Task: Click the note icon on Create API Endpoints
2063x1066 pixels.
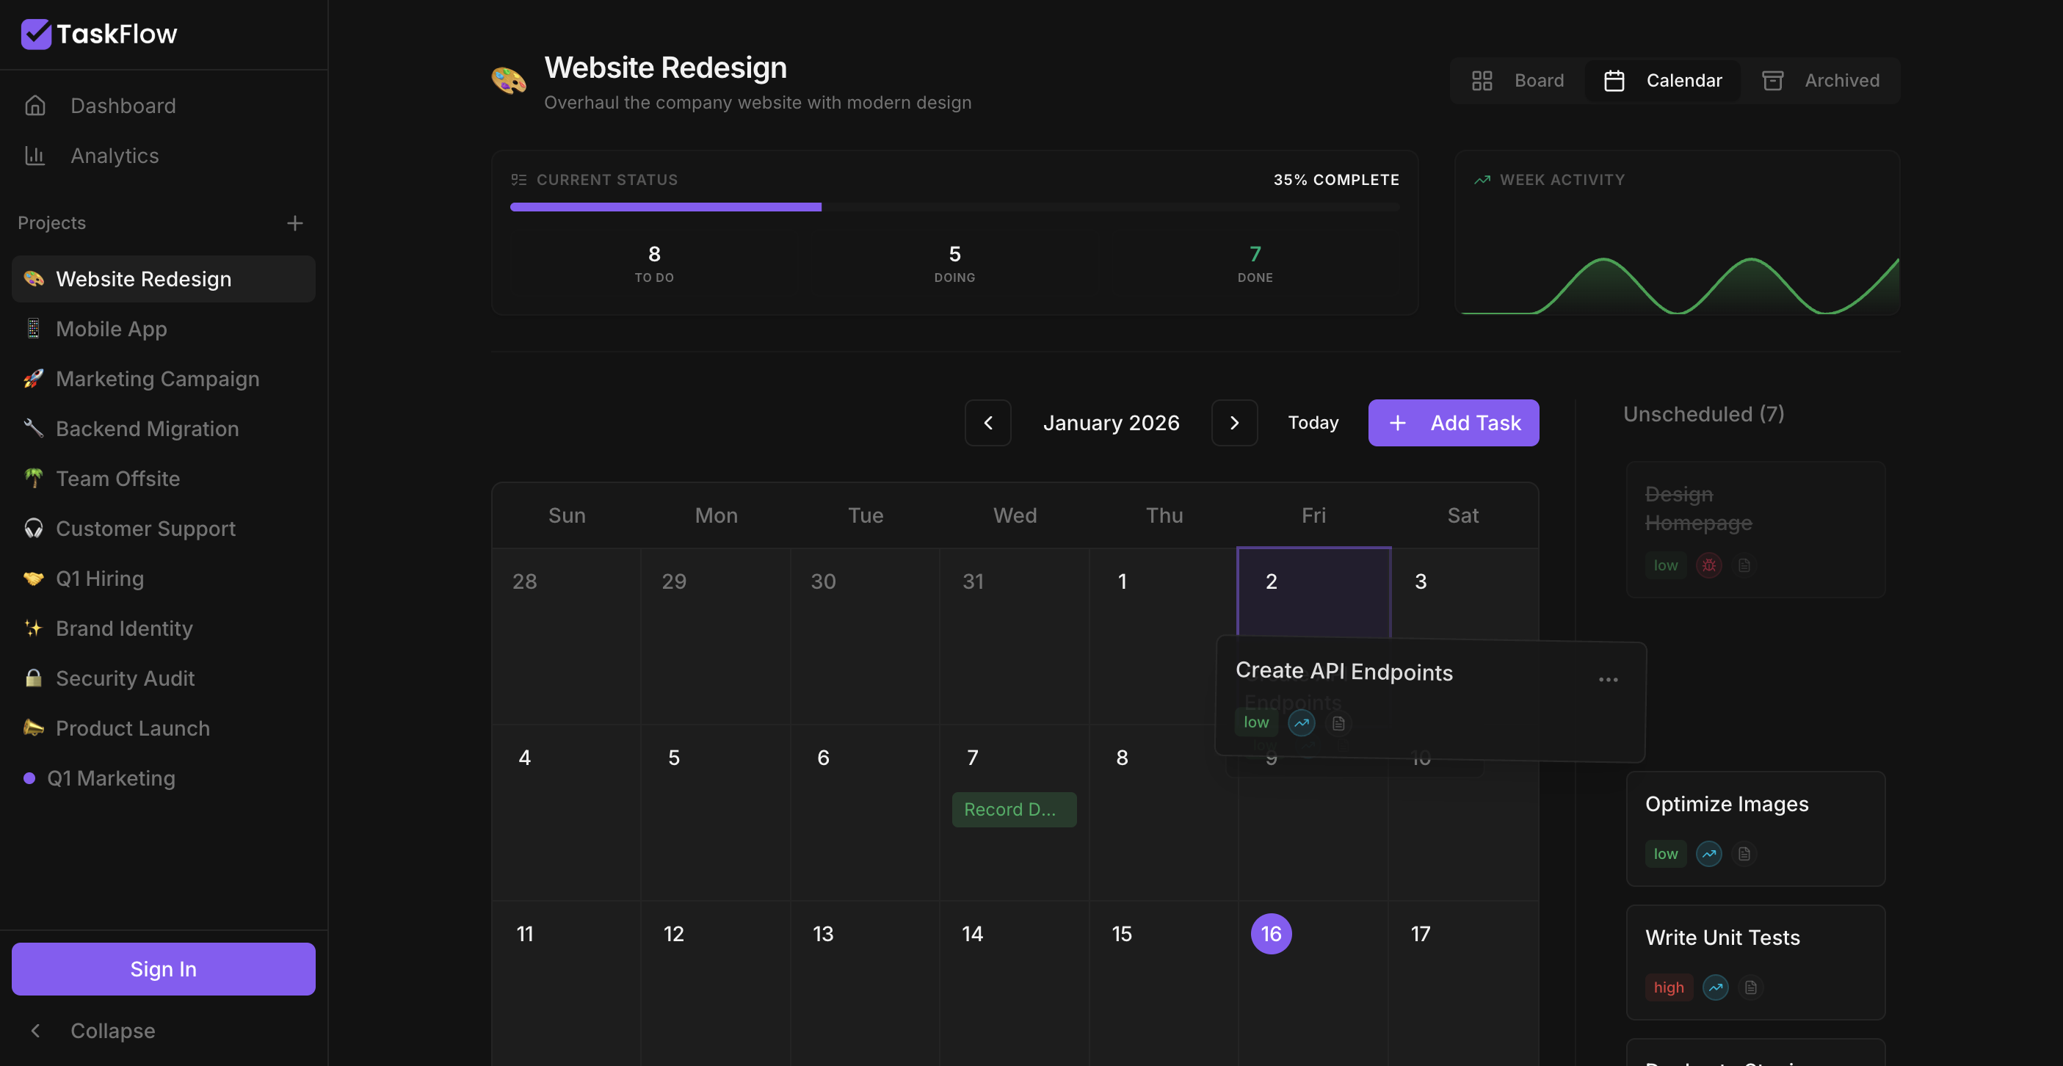Action: 1338,723
